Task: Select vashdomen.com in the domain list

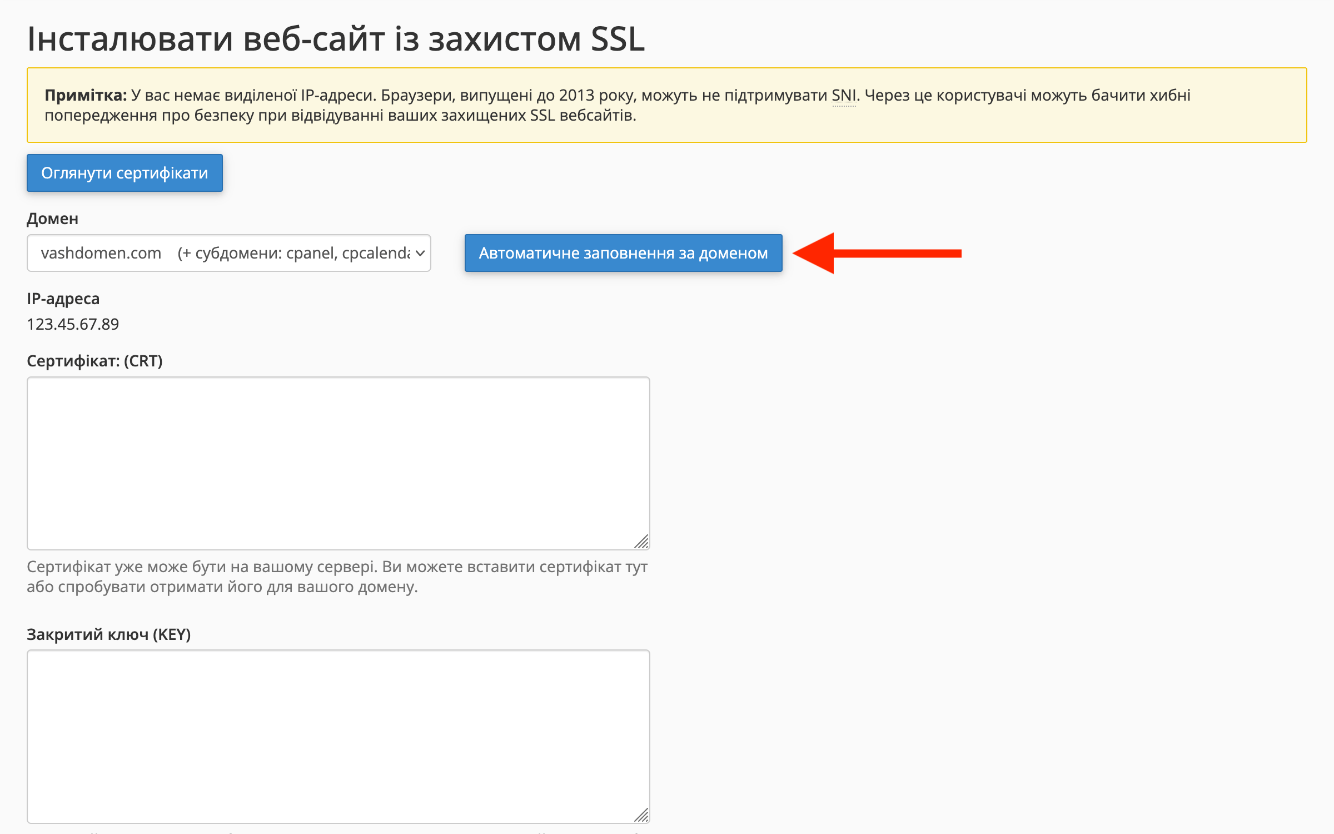Action: 100,253
